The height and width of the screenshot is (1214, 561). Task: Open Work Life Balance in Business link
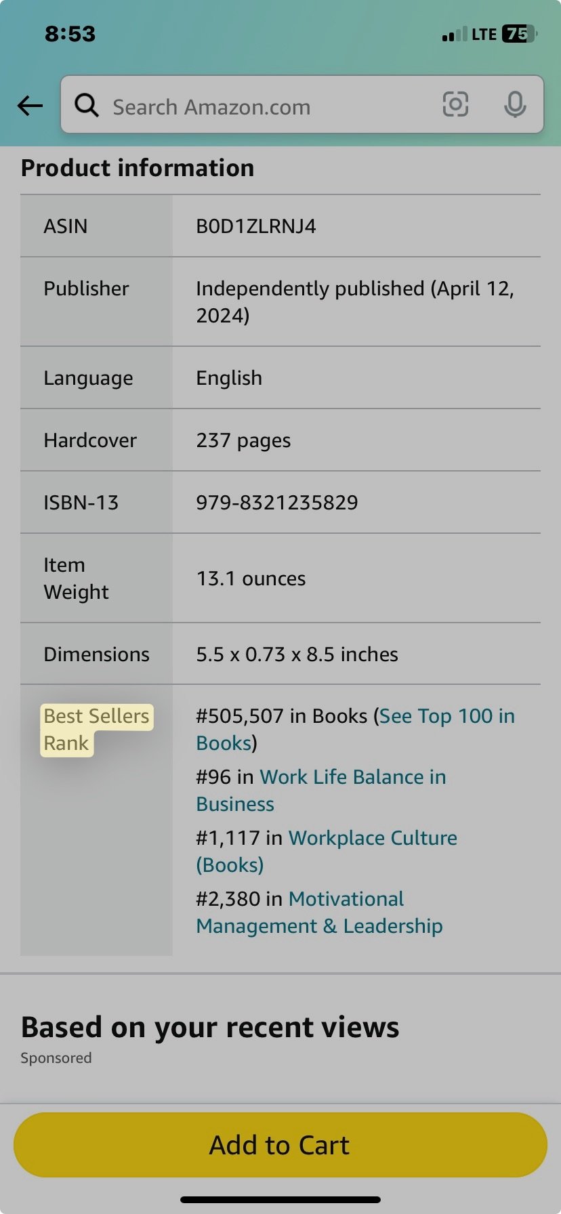(x=321, y=791)
